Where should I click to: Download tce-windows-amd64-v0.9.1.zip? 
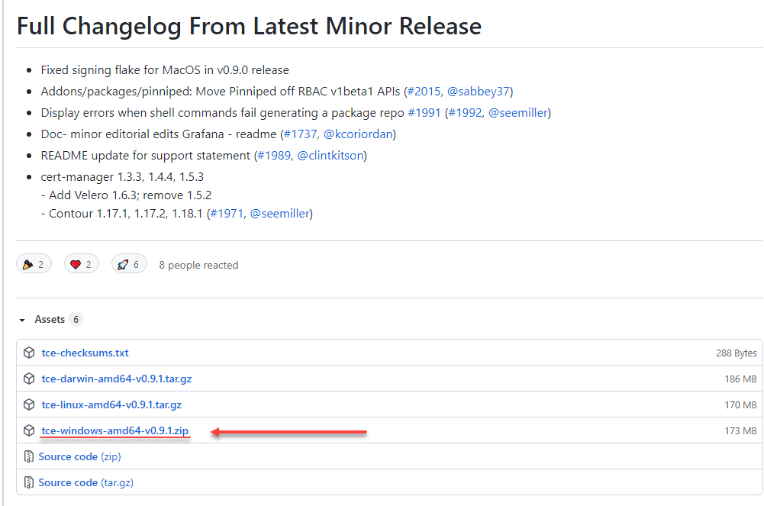click(114, 430)
